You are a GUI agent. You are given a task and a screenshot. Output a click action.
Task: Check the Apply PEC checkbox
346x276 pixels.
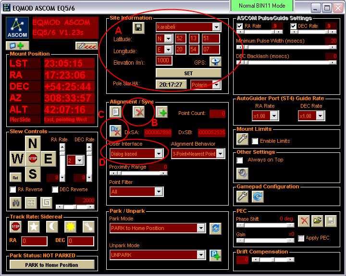coord(301,238)
